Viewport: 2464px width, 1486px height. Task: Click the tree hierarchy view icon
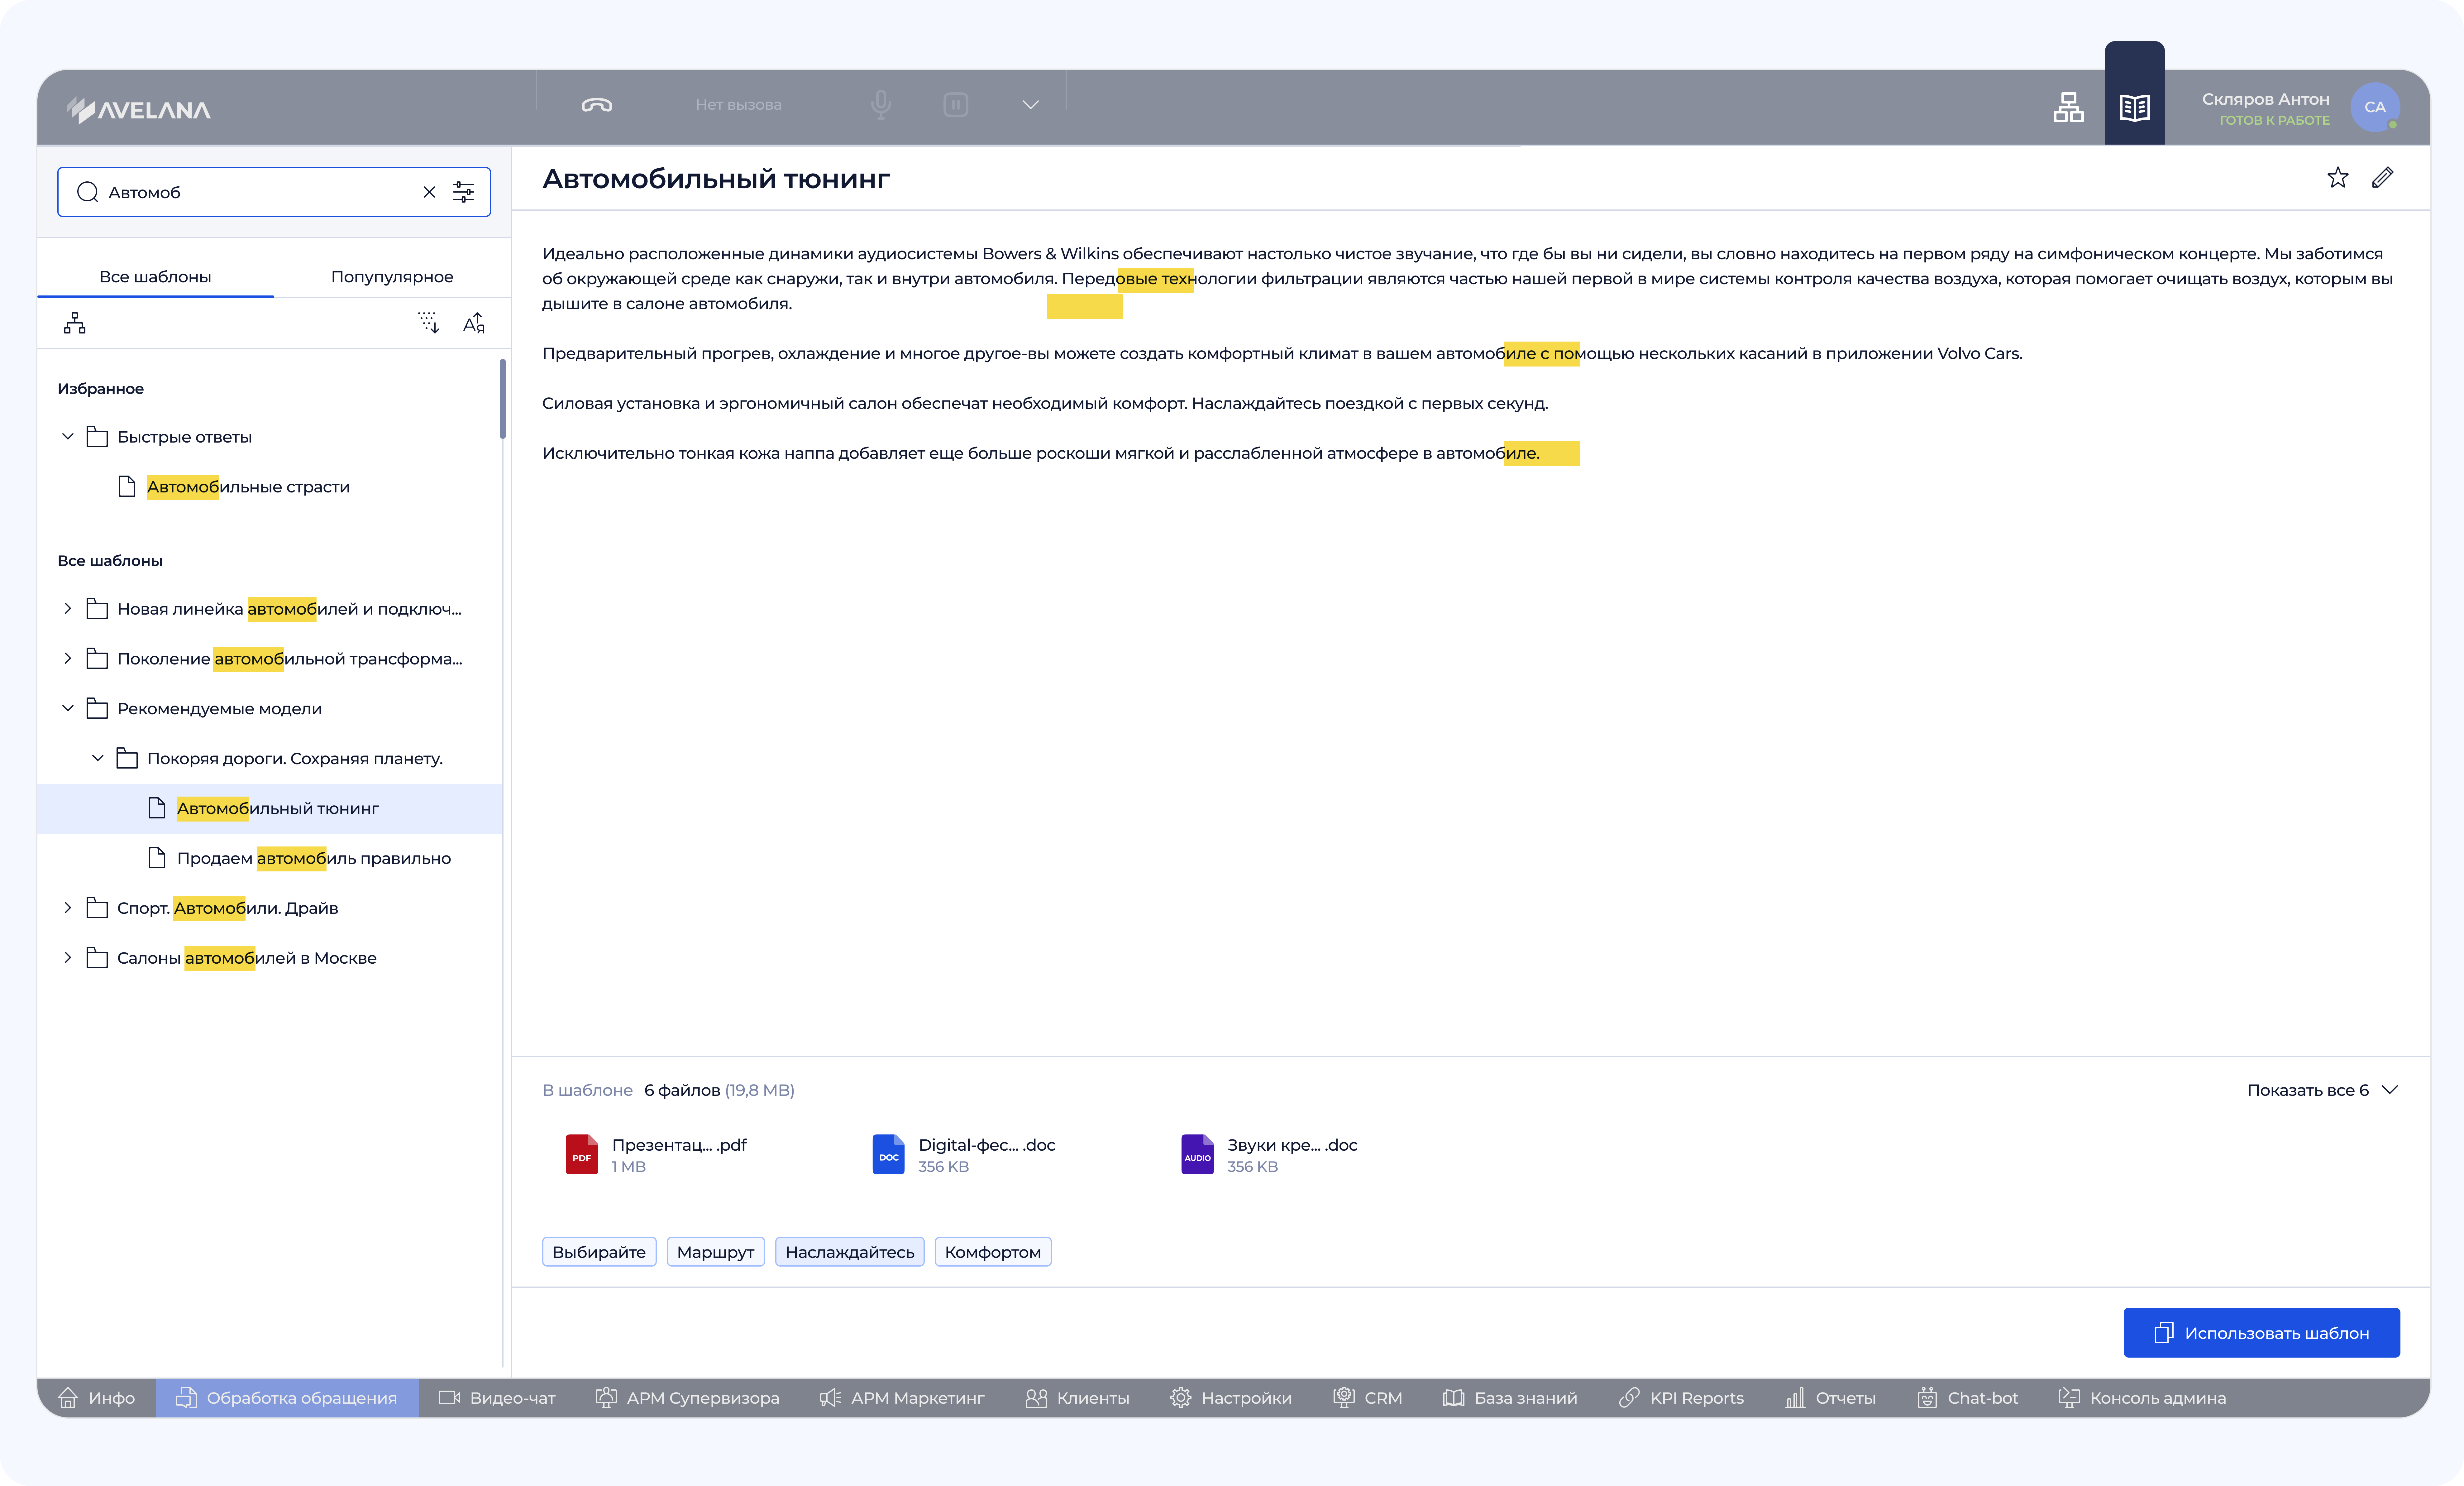75,323
